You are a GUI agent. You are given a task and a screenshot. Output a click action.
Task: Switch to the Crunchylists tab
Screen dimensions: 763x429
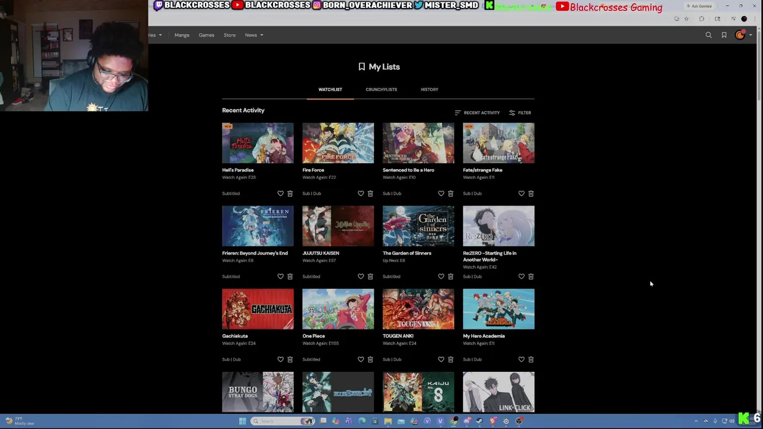point(381,89)
